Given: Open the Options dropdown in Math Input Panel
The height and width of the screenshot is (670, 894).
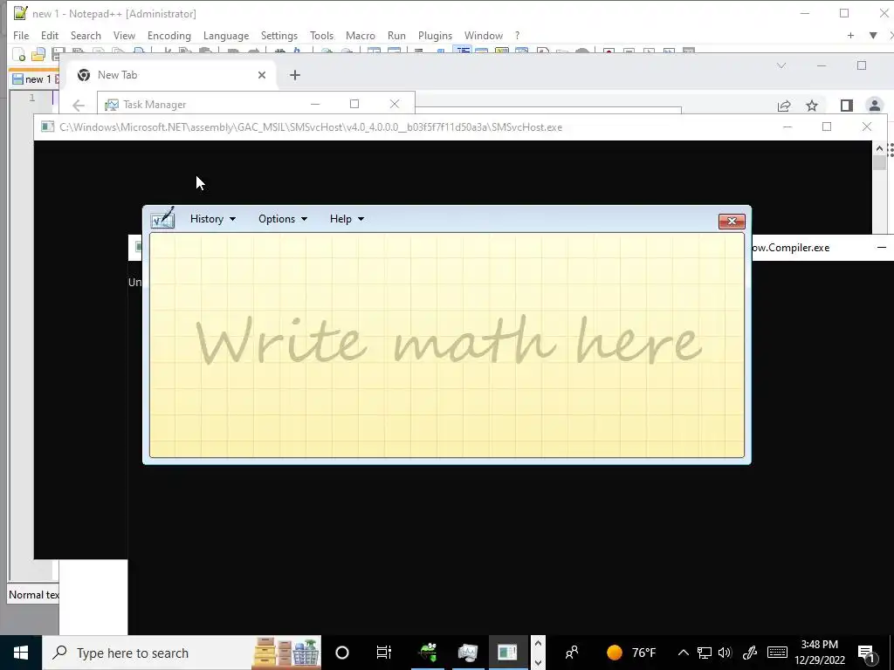Looking at the screenshot, I should click(283, 219).
